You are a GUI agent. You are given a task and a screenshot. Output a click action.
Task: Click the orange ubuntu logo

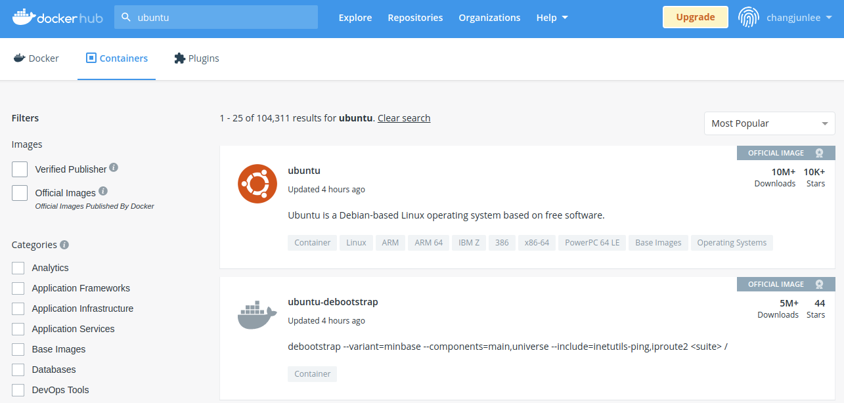(x=257, y=184)
